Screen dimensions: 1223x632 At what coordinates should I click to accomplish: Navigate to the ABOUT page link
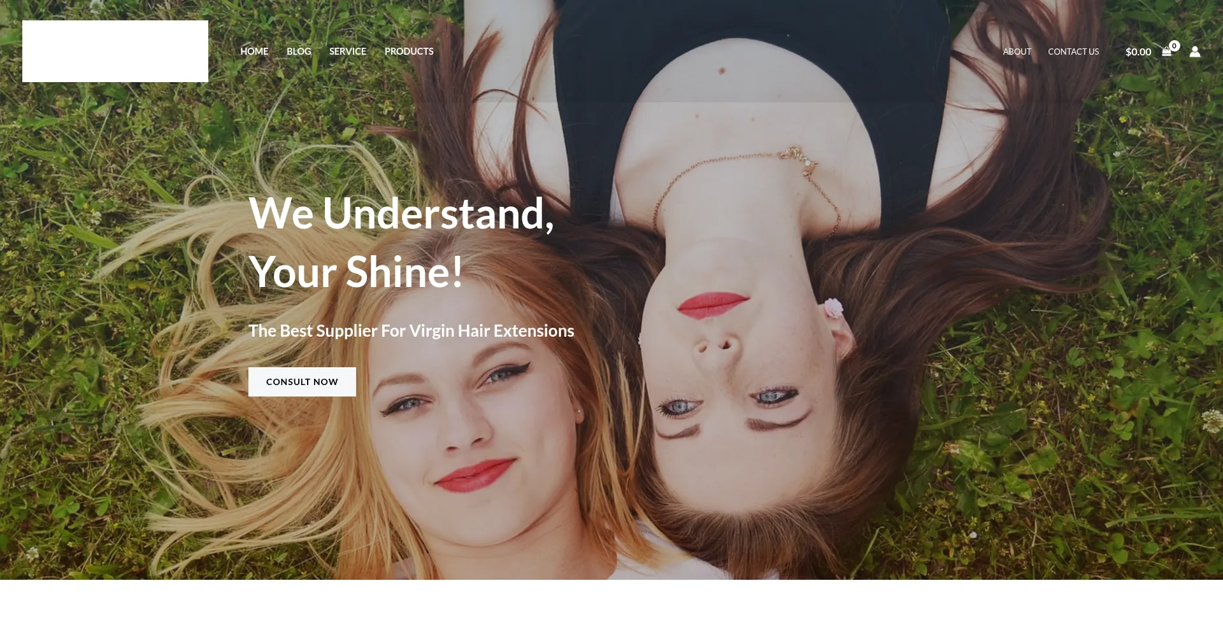1017,52
